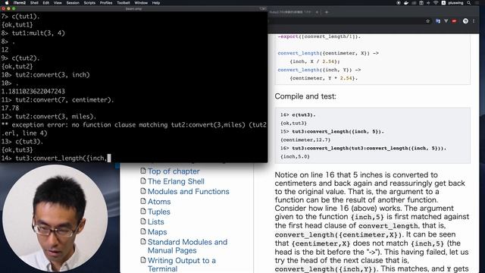Viewport: 485px width, 273px height.
Task: Close the browser tab with the x
Action: click(317, 12)
